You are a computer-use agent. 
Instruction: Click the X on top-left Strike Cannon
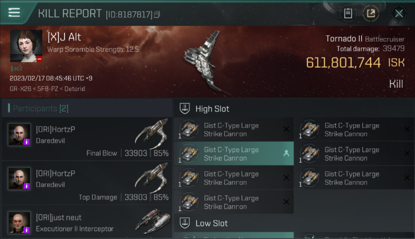pos(286,129)
